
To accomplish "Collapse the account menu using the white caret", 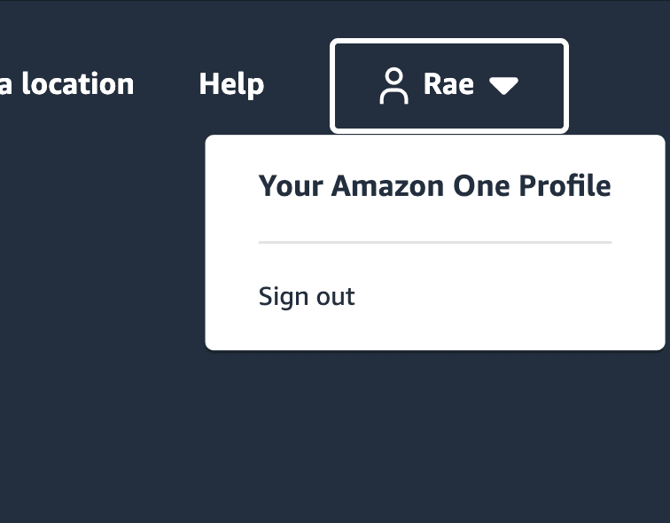I will tap(503, 85).
